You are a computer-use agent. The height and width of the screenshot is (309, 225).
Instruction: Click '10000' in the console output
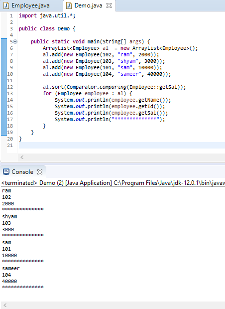point(9,256)
